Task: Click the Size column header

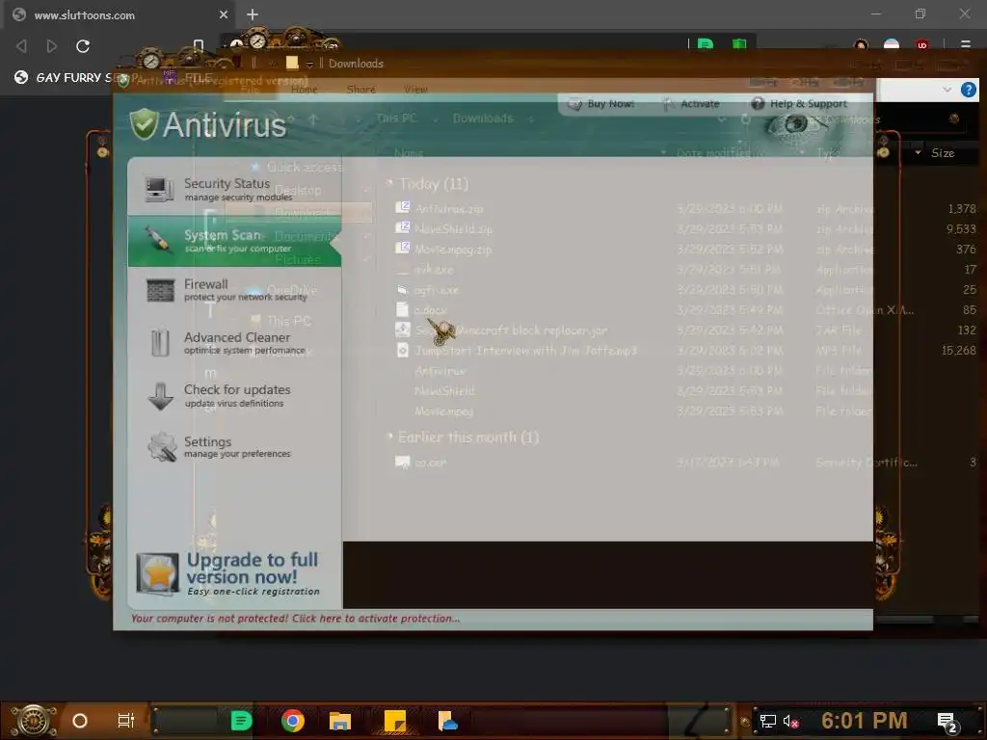Action: (943, 153)
